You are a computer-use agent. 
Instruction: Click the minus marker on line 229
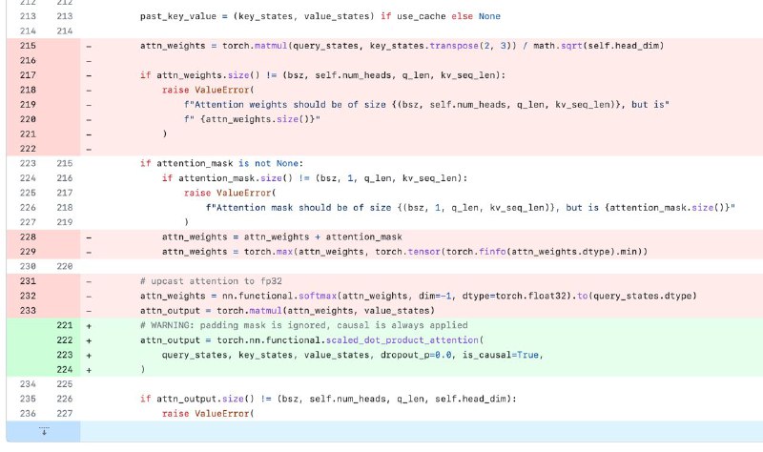[89, 252]
